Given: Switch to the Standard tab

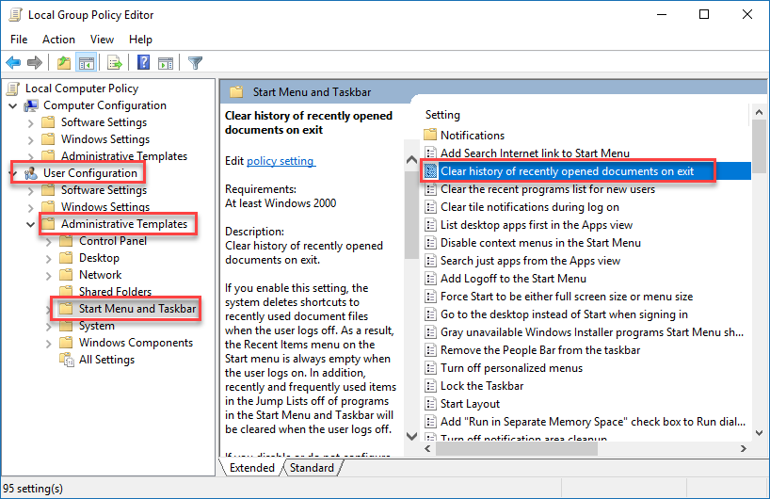Looking at the screenshot, I should [x=312, y=468].
